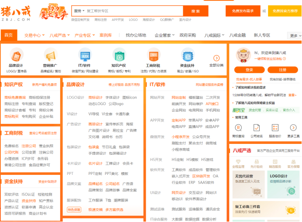Open the 更多工具 arrow icon

tap(293, 128)
